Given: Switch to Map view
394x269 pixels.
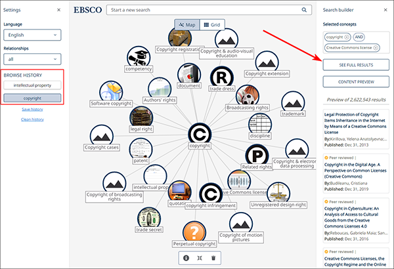Looking at the screenshot, I should (187, 25).
